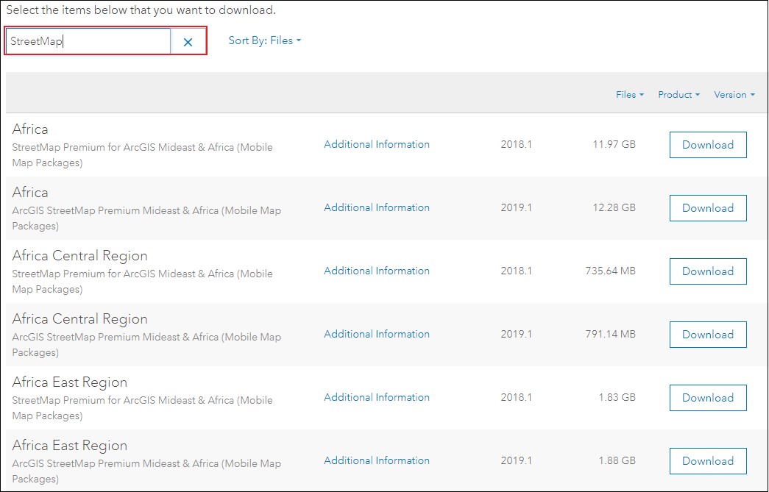Click the description under Africa in 12.28 GB row

tap(146, 218)
